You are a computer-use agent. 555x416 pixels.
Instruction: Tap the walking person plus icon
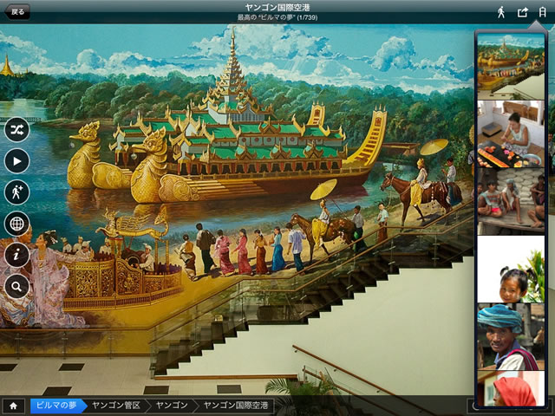coord(17,192)
